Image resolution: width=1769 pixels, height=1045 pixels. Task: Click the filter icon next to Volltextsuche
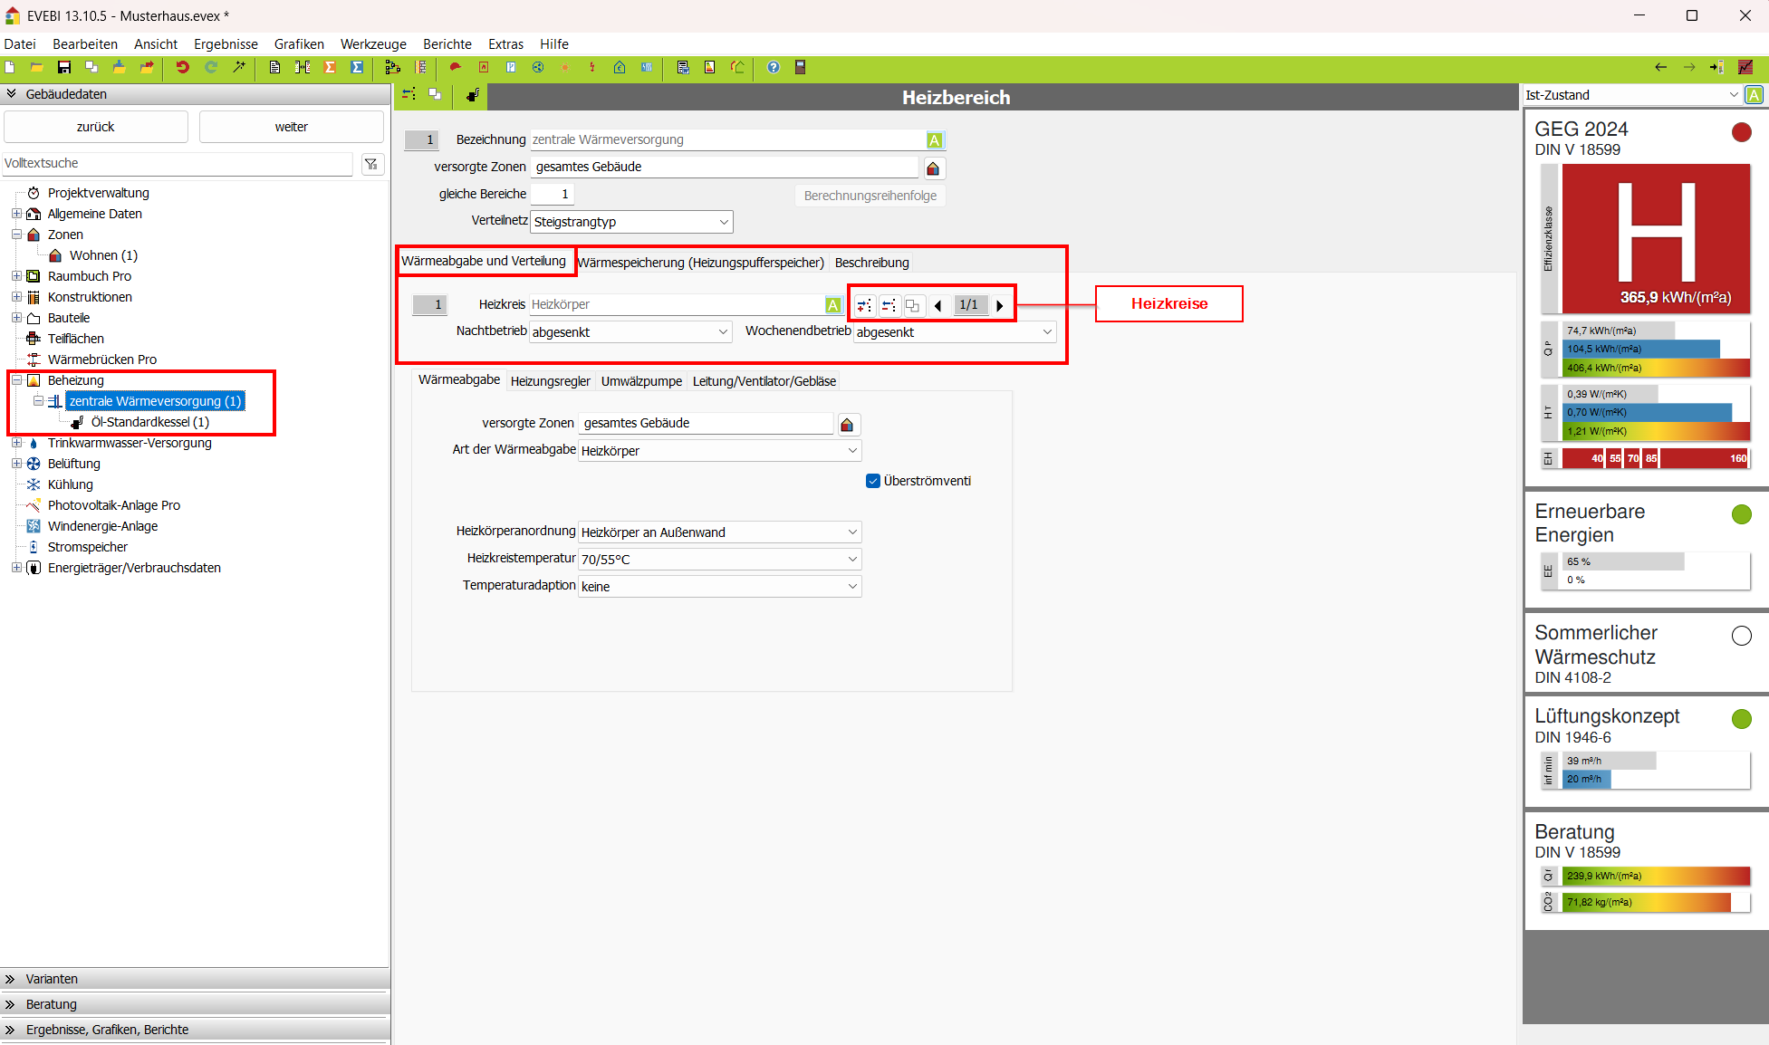click(x=371, y=164)
